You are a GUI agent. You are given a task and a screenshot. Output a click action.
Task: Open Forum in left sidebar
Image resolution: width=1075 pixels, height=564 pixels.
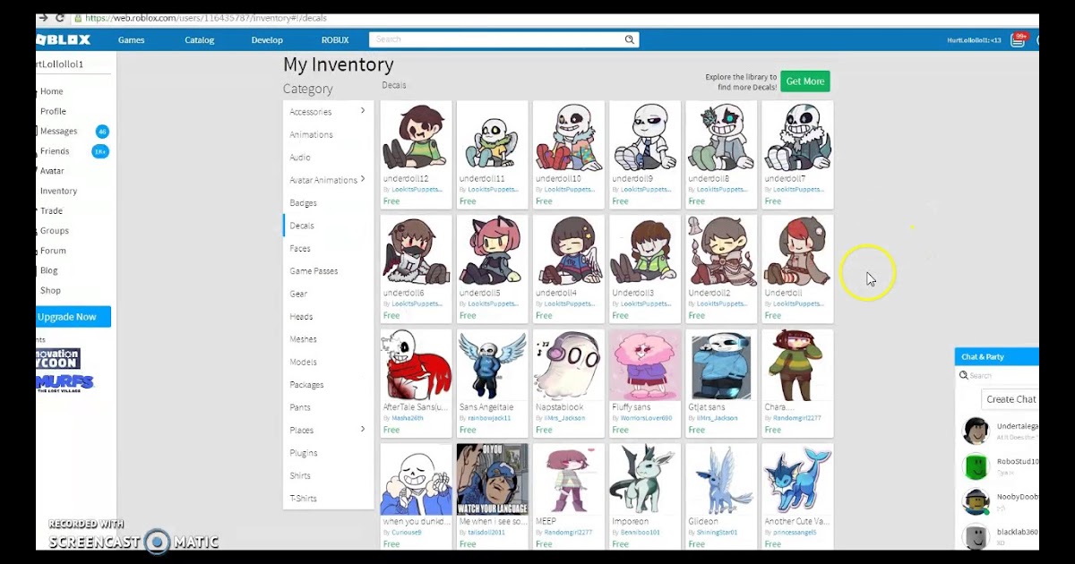53,251
